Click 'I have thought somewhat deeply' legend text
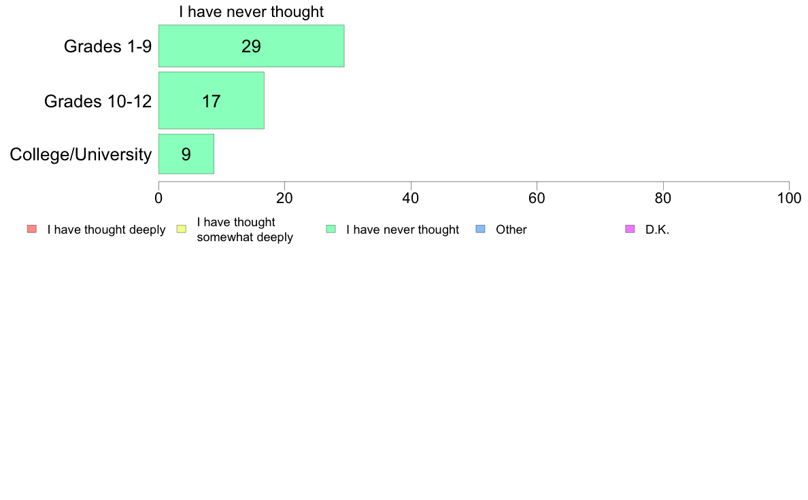The height and width of the screenshot is (500, 808). click(245, 230)
